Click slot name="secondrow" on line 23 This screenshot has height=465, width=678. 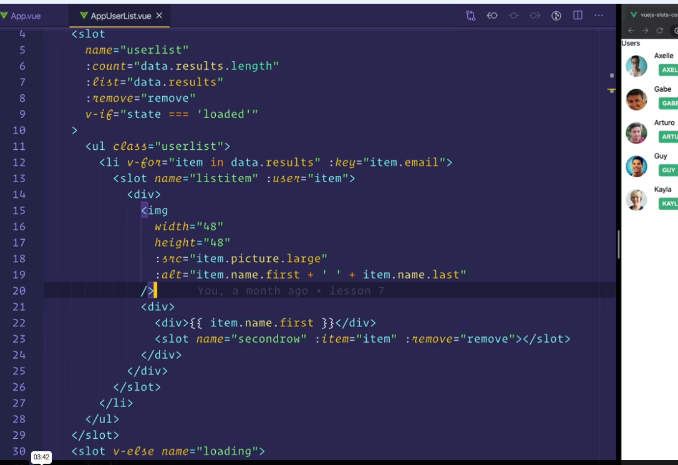pos(230,339)
